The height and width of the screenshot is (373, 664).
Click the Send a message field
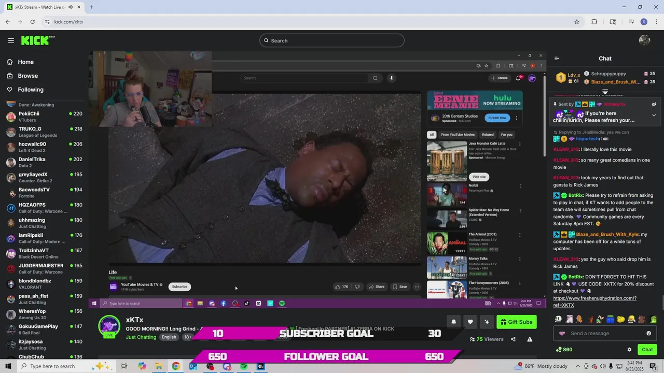pyautogui.click(x=604, y=333)
